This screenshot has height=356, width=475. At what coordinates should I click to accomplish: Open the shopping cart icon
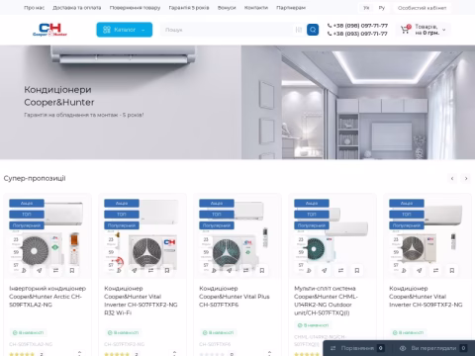click(x=406, y=30)
